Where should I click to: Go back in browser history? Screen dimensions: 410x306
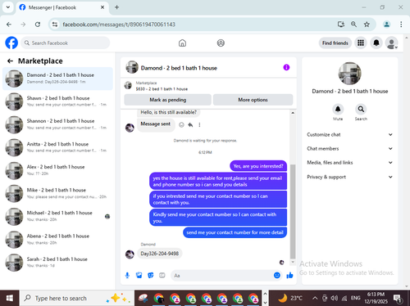point(9,25)
